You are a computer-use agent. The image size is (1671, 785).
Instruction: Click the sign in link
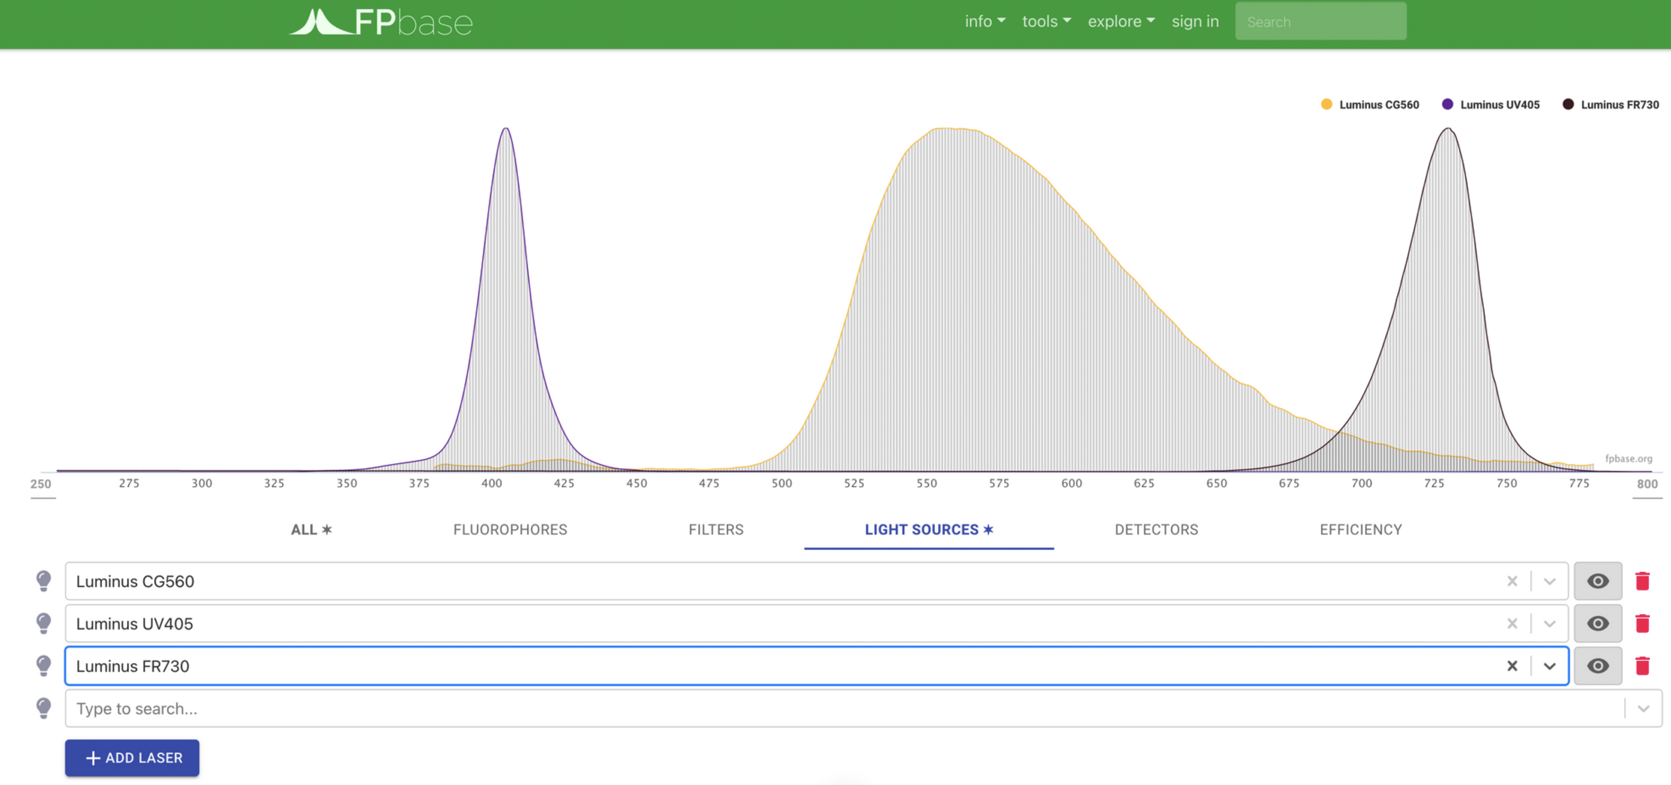pyautogui.click(x=1195, y=21)
